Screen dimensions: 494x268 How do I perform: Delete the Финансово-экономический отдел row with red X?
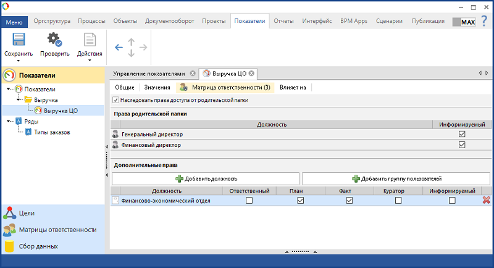pos(486,200)
